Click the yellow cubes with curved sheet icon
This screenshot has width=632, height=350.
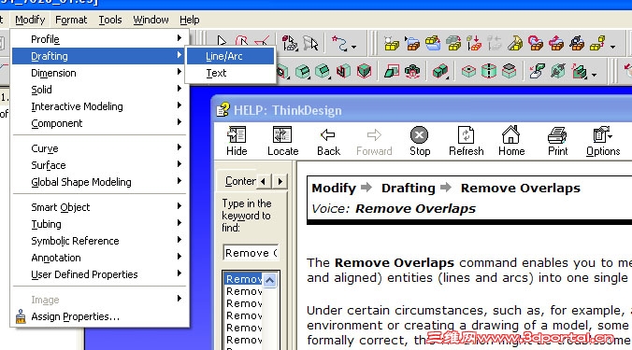pyautogui.click(x=515, y=43)
